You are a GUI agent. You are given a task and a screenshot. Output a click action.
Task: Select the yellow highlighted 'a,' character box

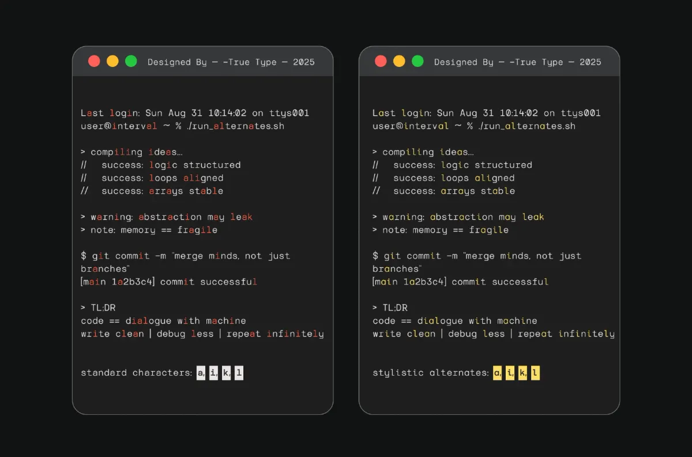point(498,373)
